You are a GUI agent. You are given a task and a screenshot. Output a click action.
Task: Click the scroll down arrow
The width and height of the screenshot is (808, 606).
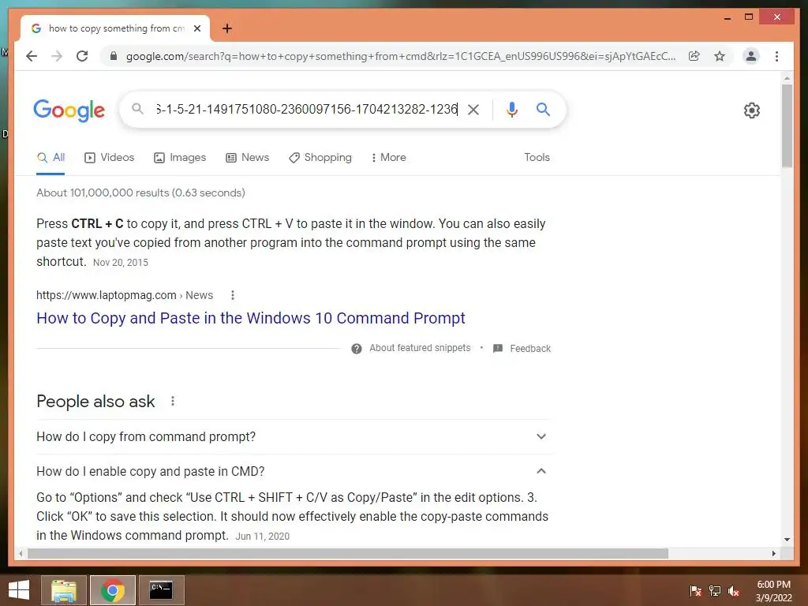(x=787, y=540)
